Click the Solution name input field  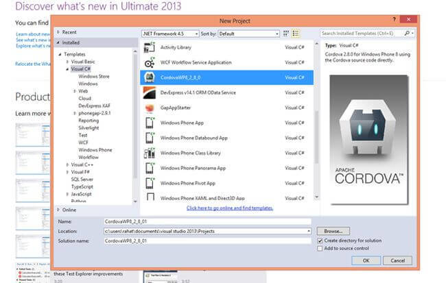[208, 241]
